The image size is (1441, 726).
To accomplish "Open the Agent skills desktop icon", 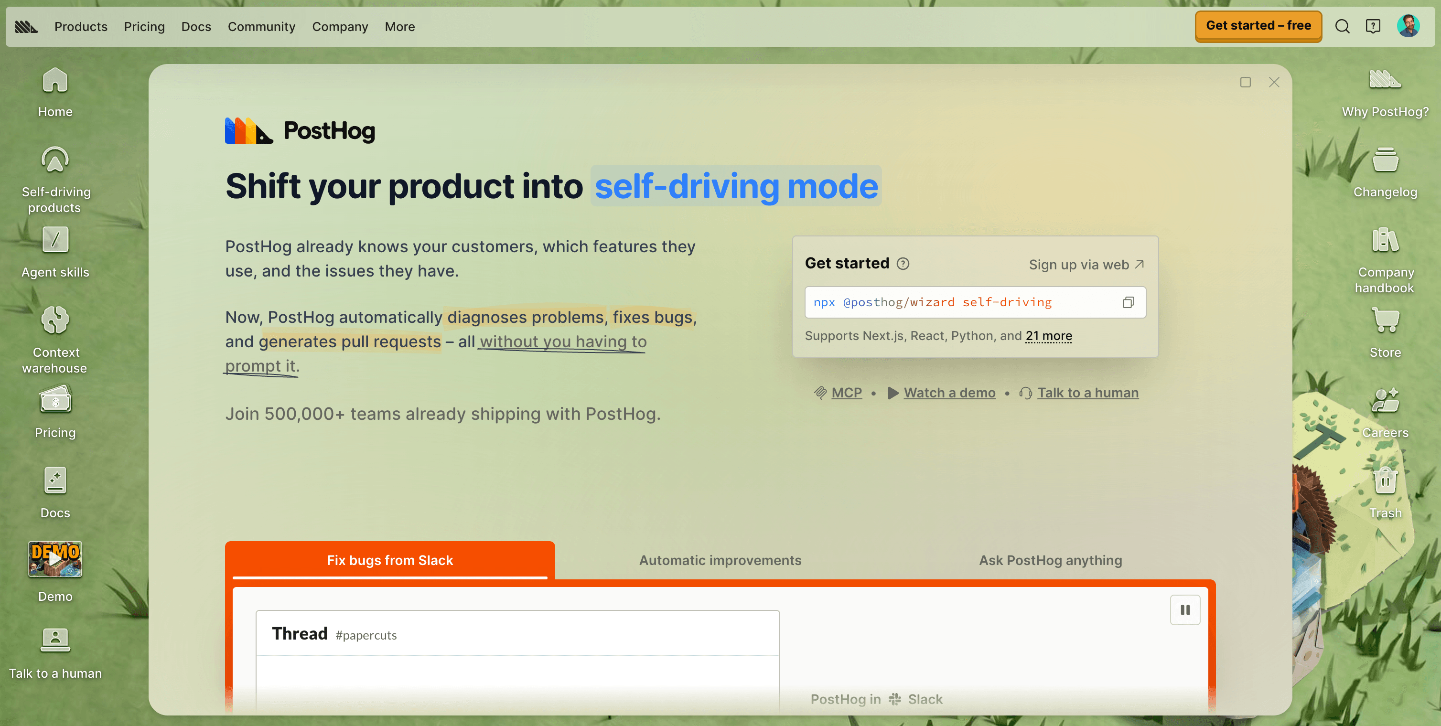I will pos(55,252).
